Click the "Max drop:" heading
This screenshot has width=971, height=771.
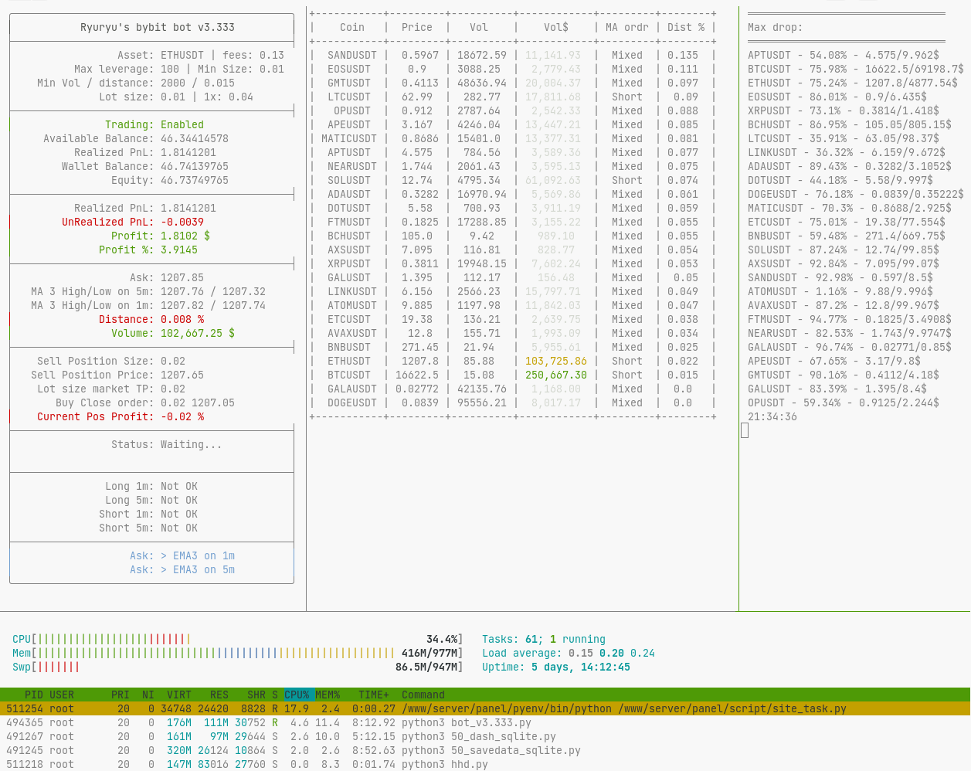[x=776, y=27]
